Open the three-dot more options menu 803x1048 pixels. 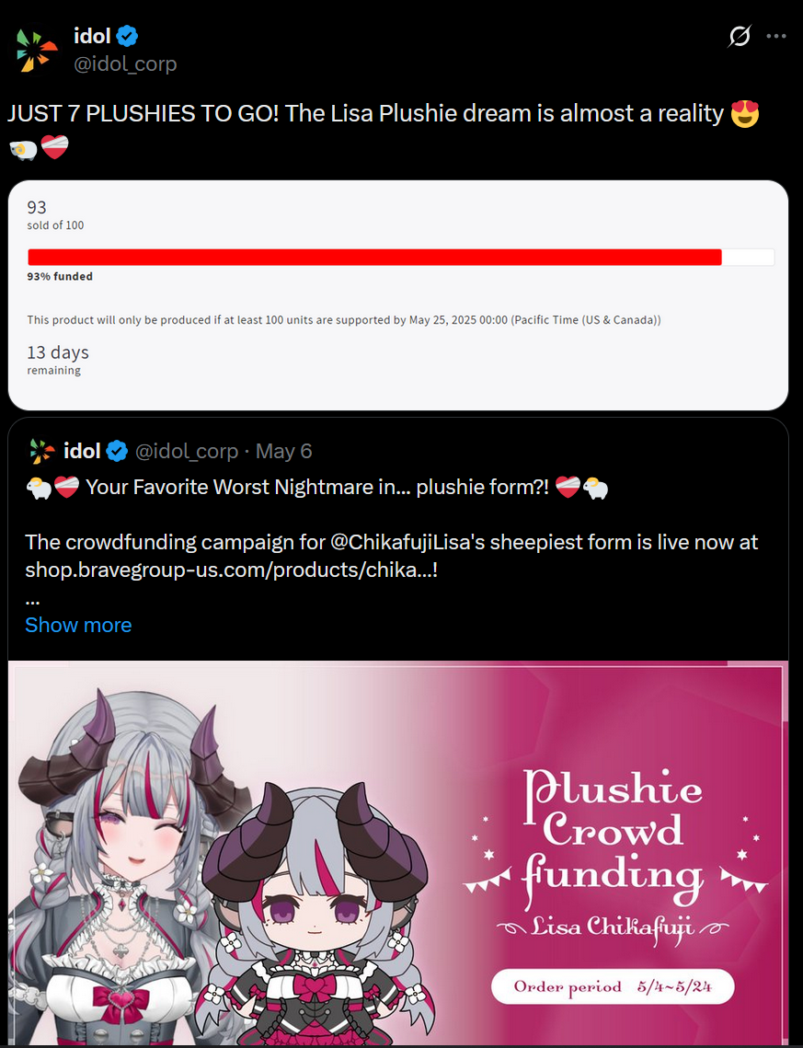[x=775, y=36]
